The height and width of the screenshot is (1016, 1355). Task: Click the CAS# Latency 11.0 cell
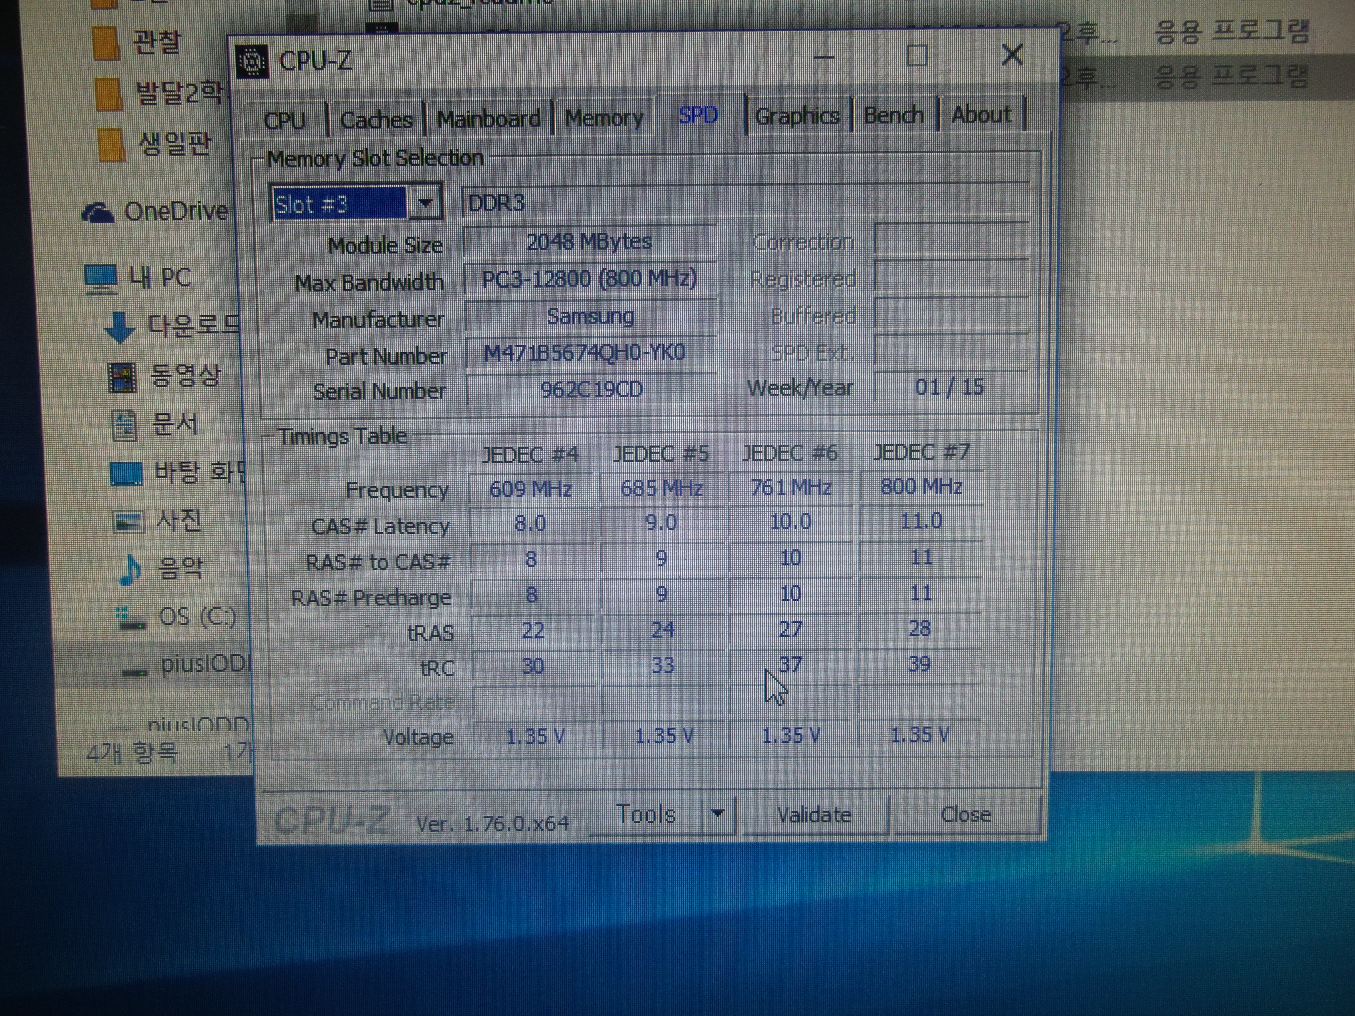coord(921,521)
